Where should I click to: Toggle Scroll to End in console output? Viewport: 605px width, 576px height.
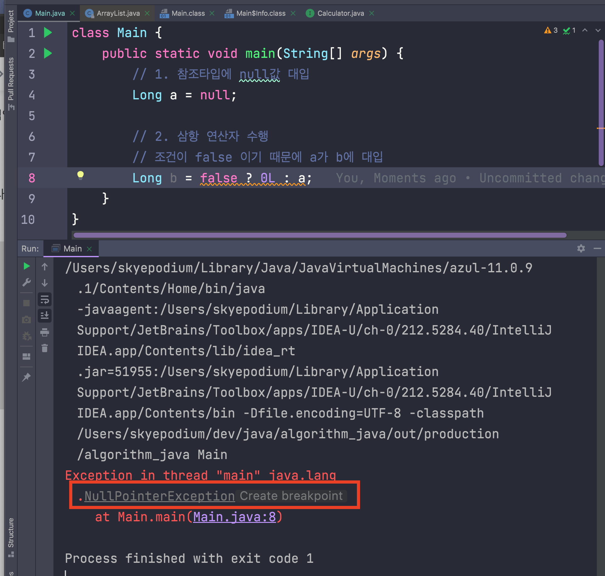44,316
